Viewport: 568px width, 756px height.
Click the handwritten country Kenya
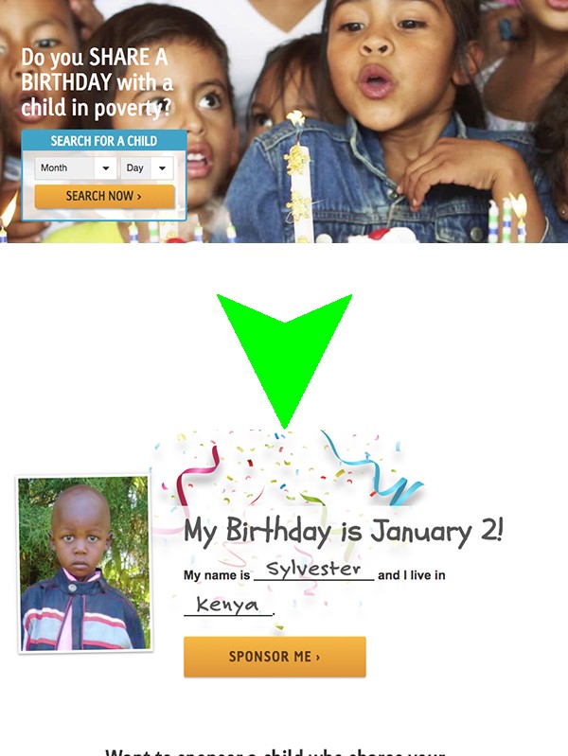[227, 604]
